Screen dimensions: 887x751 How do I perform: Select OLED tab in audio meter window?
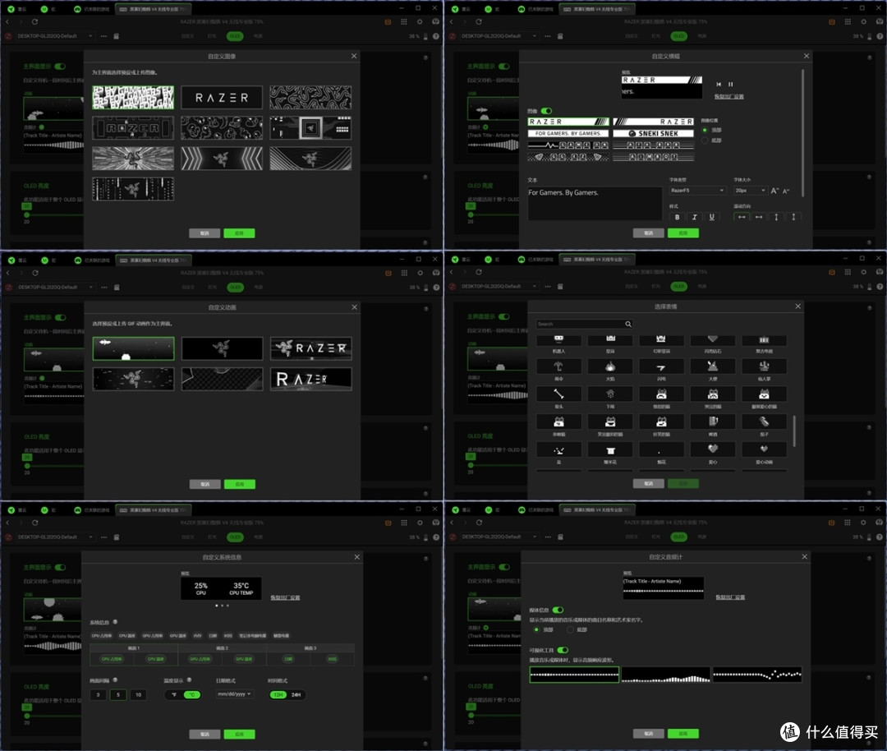point(679,537)
